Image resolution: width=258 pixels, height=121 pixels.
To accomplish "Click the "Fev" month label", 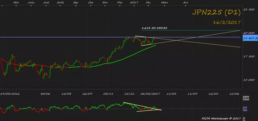I will (148, 3).
